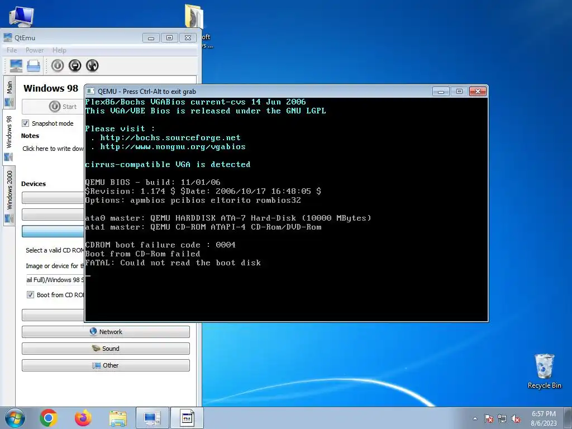
Task: Switch to the Main vertical tab
Action: pos(9,93)
